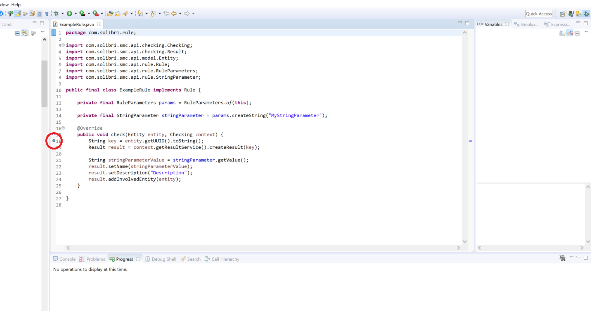Click the Open Perspective icon
Screen dimensions: 591x311
coord(562,14)
